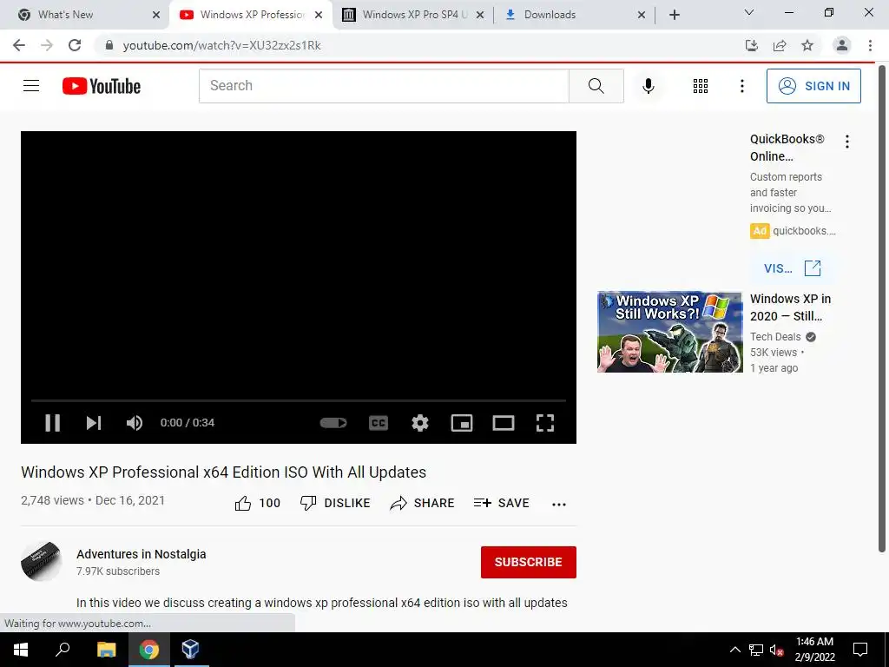Open the YouTube hamburger guide menu
The height and width of the screenshot is (667, 889).
pyautogui.click(x=31, y=86)
